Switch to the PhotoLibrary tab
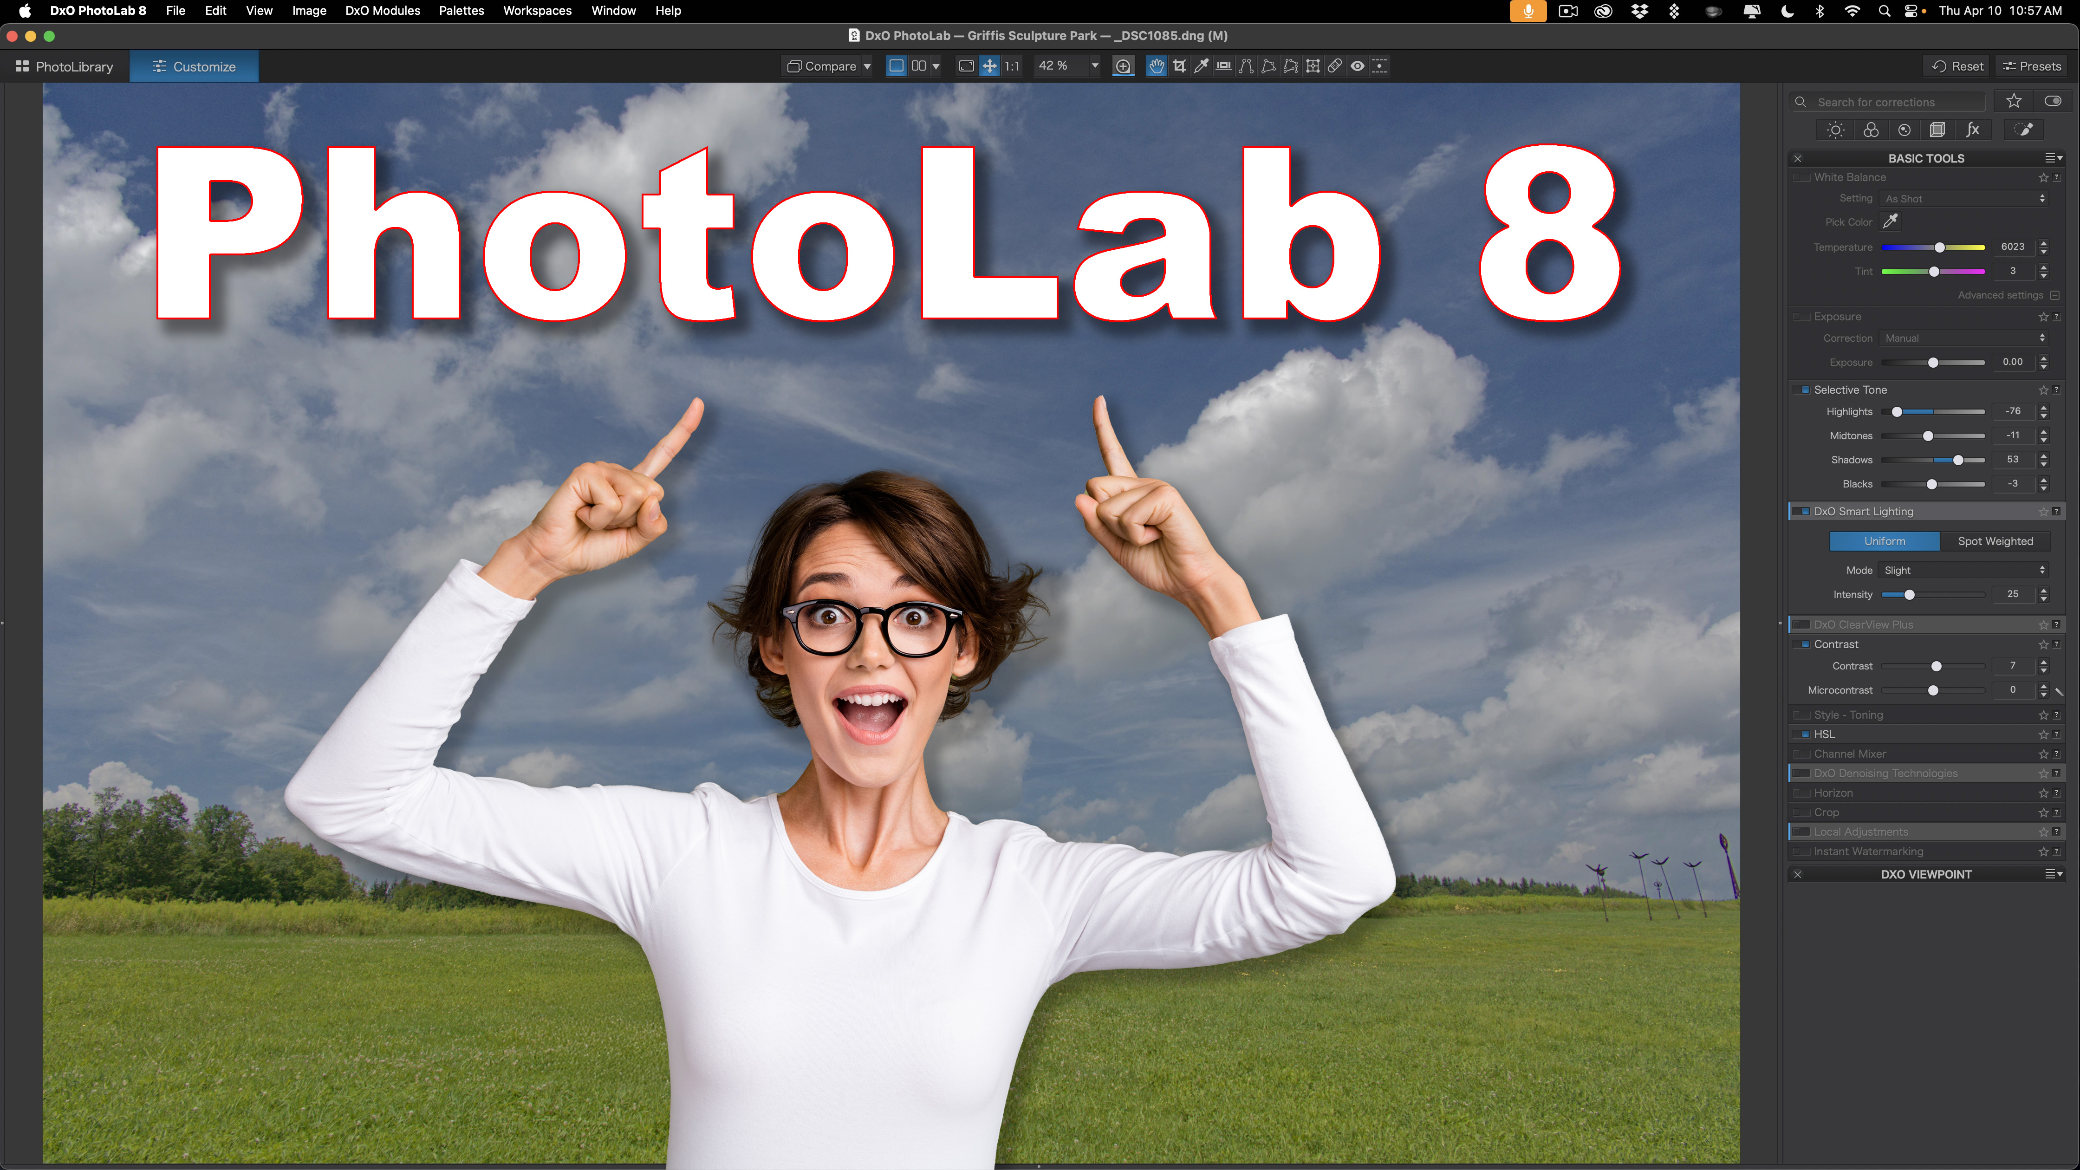2080x1170 pixels. coord(65,66)
